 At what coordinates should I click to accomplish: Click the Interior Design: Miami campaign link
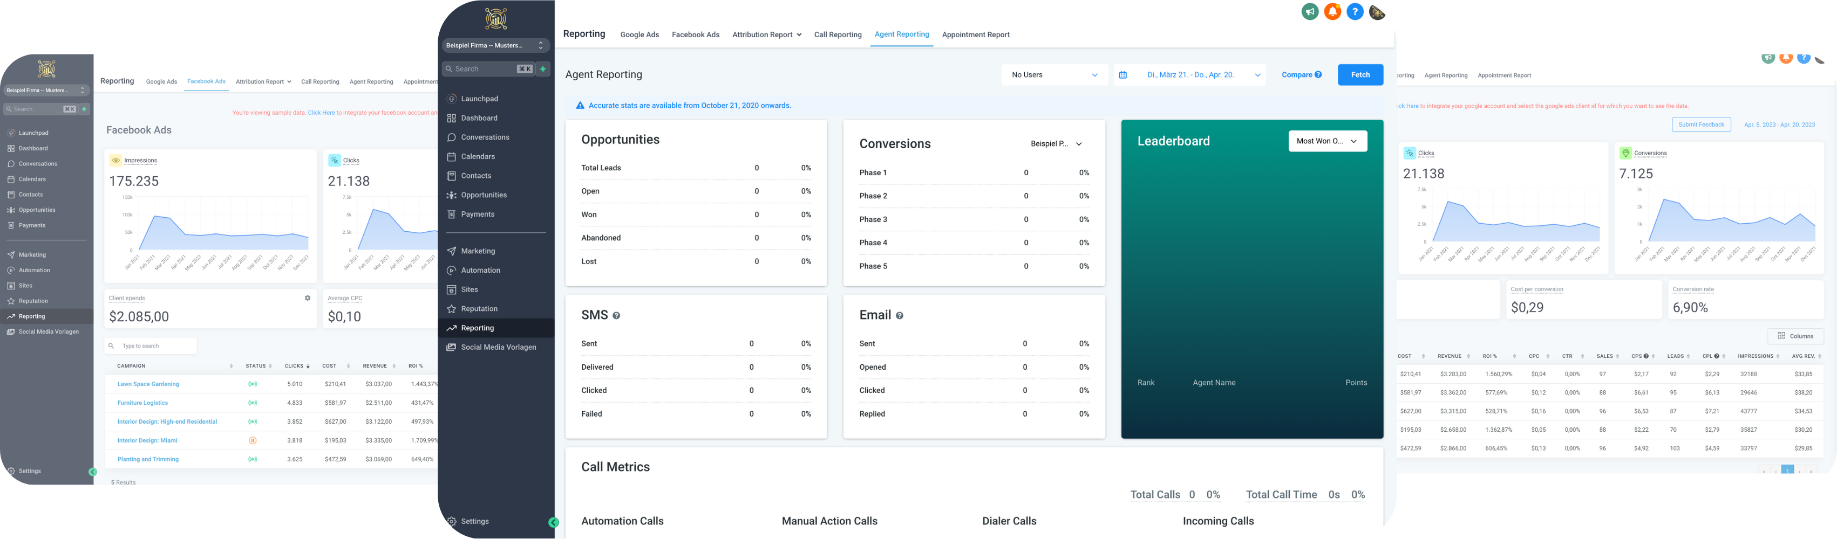pos(147,441)
